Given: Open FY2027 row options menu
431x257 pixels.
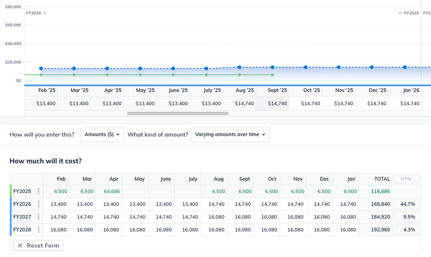Looking at the screenshot, I should (x=39, y=217).
